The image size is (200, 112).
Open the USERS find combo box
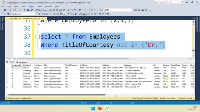(x=118, y=10)
